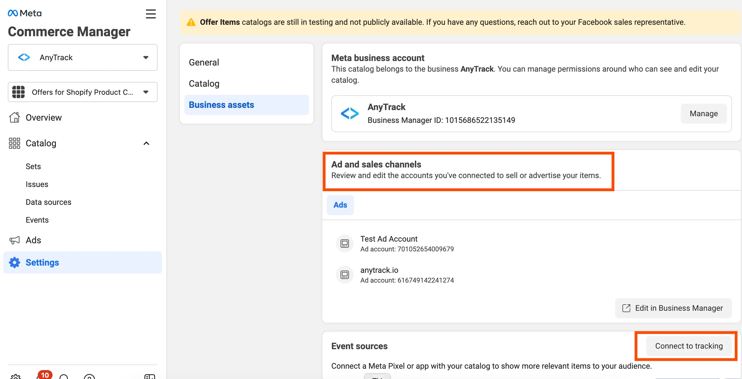Click Connect to tracking button
Image resolution: width=742 pixels, height=379 pixels.
coord(689,346)
